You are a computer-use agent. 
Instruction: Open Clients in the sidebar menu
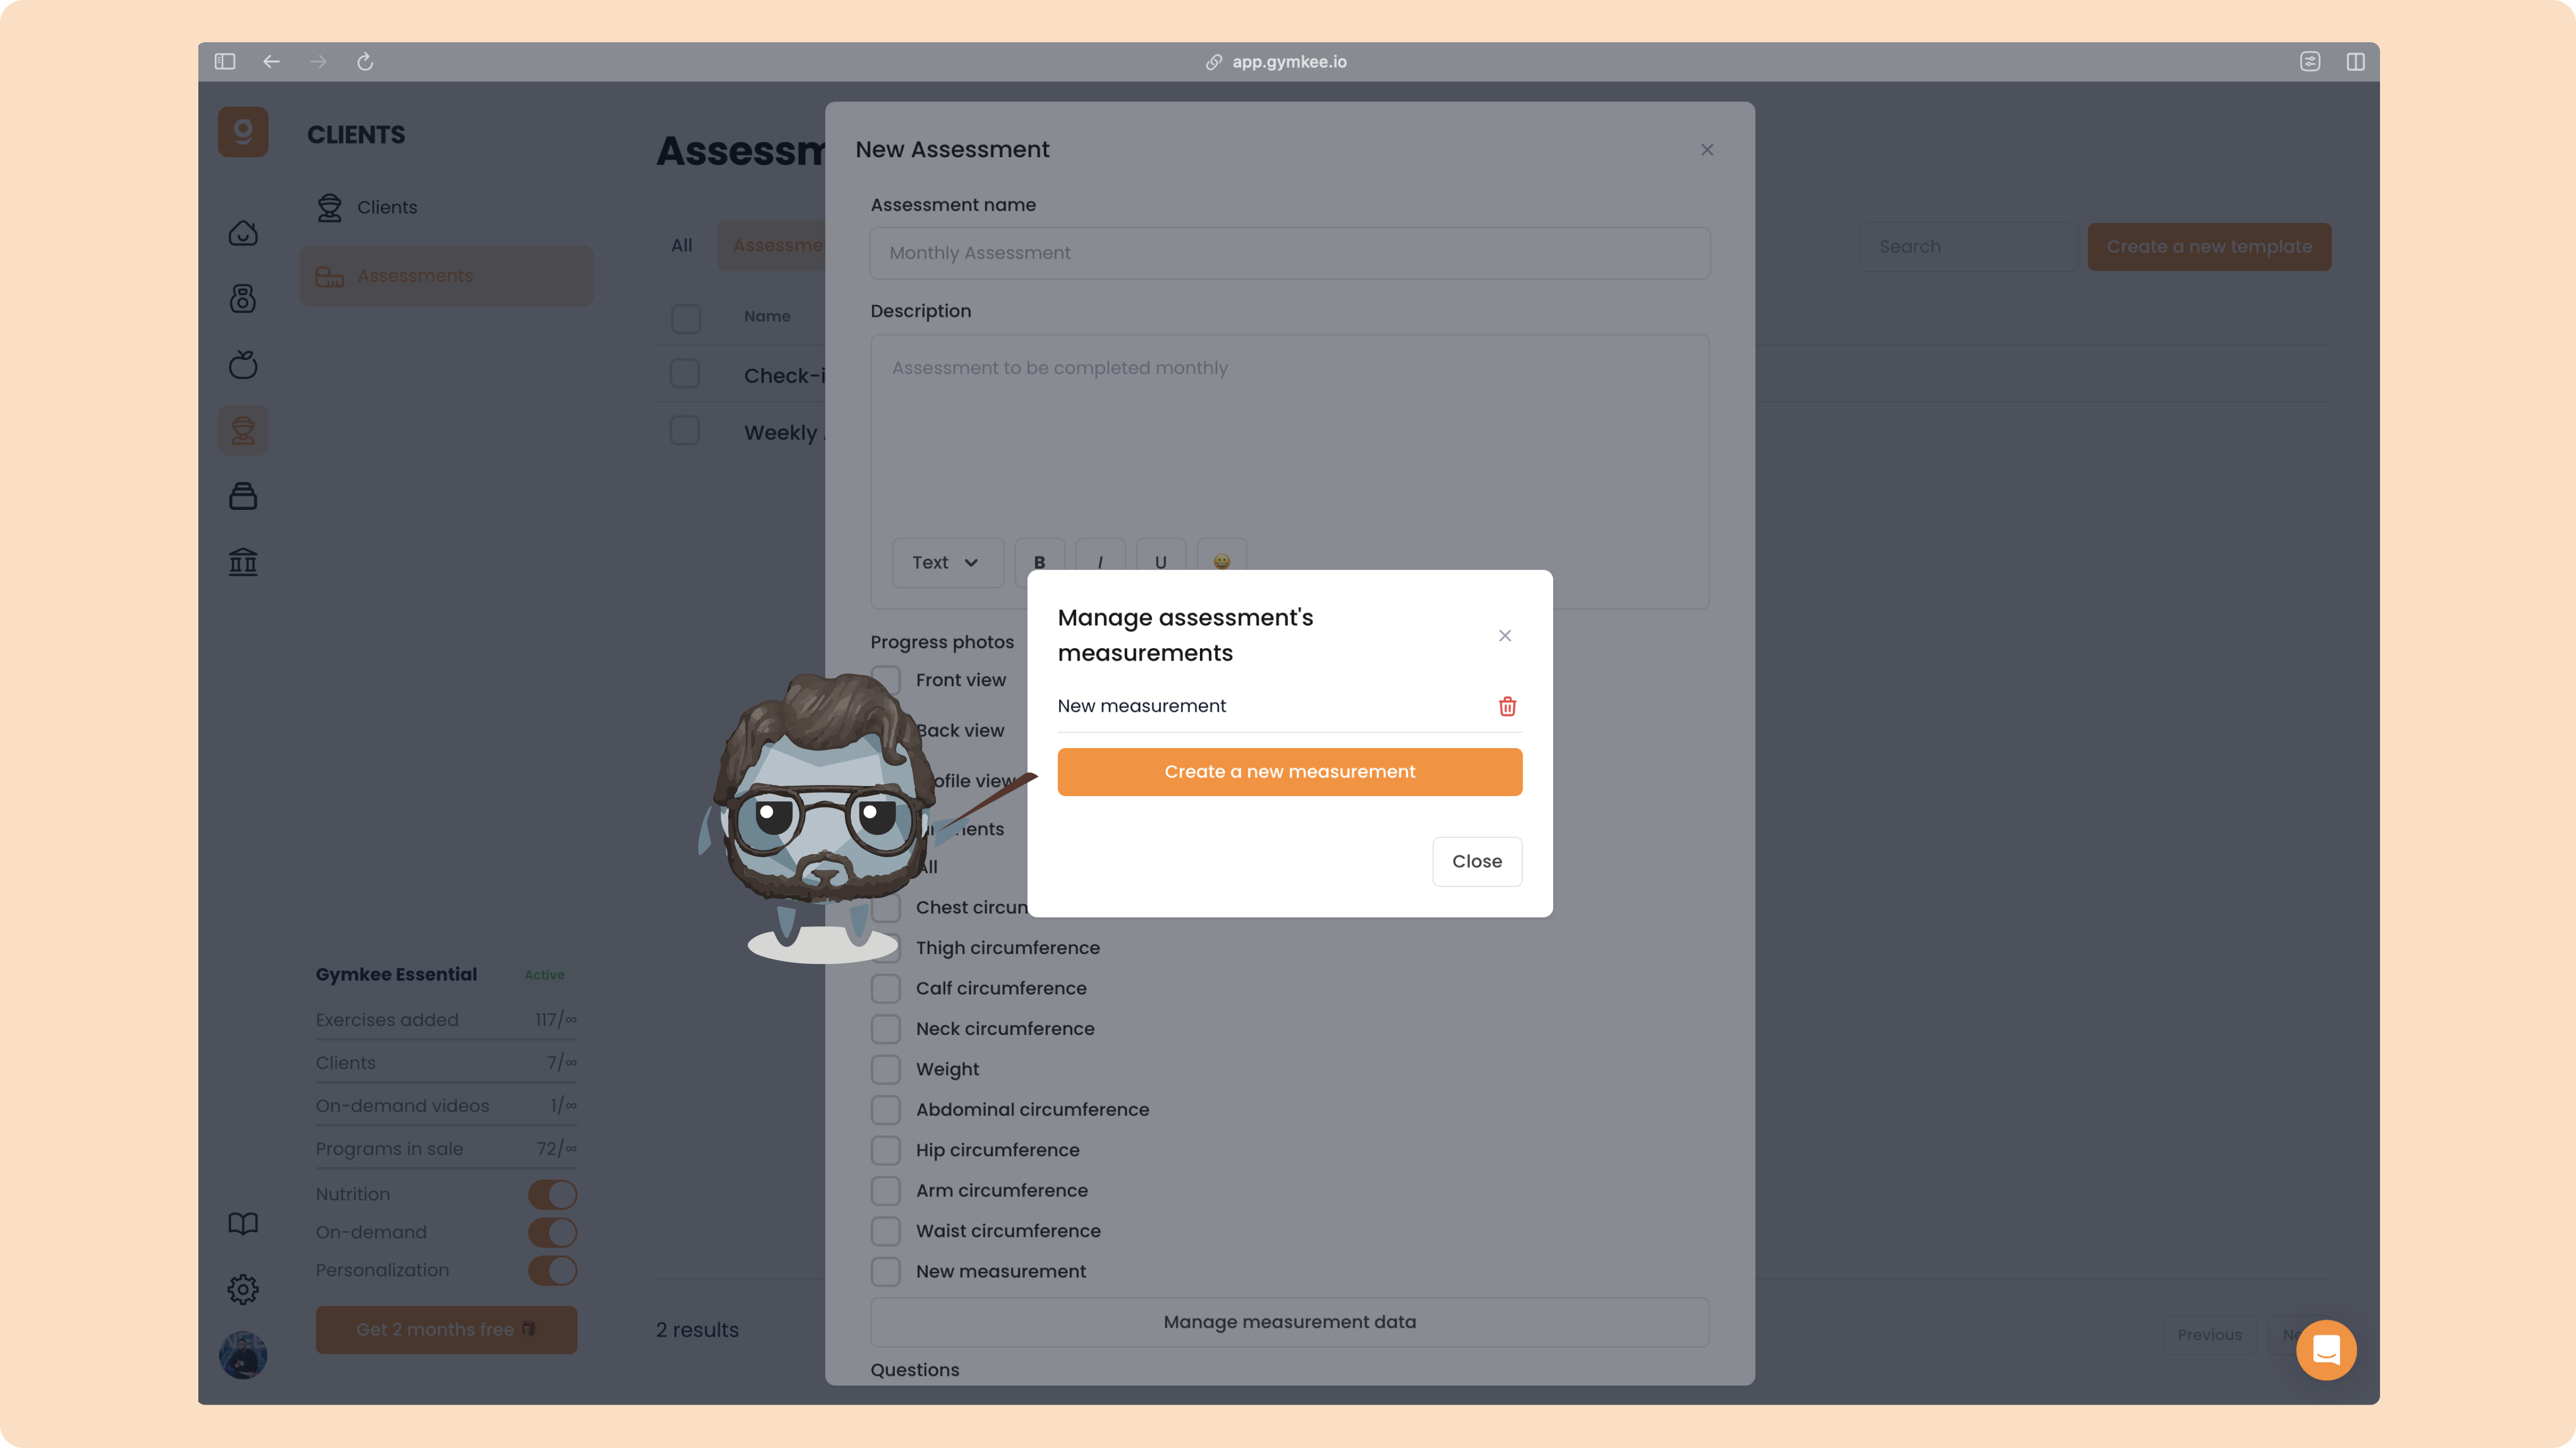[446, 207]
